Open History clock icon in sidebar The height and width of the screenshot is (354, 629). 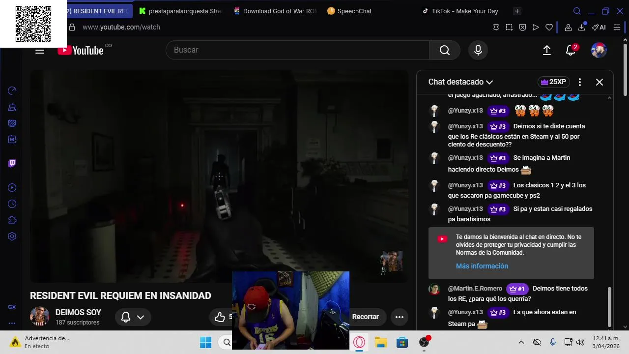click(12, 204)
